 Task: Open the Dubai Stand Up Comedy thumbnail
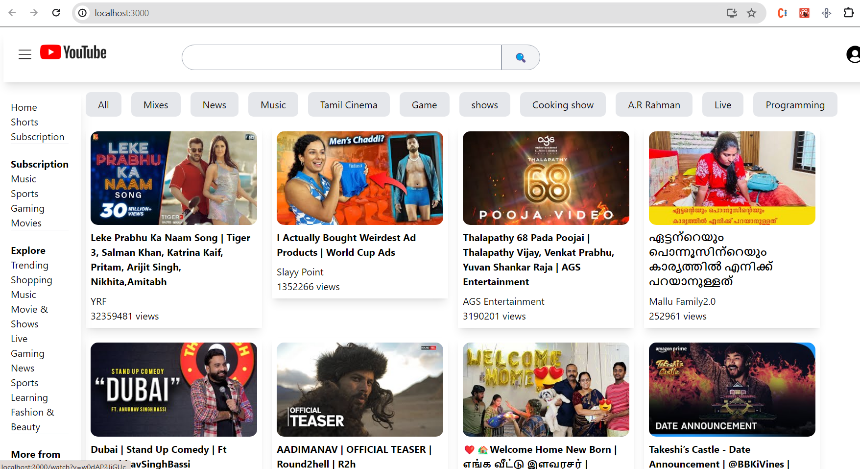coord(173,390)
